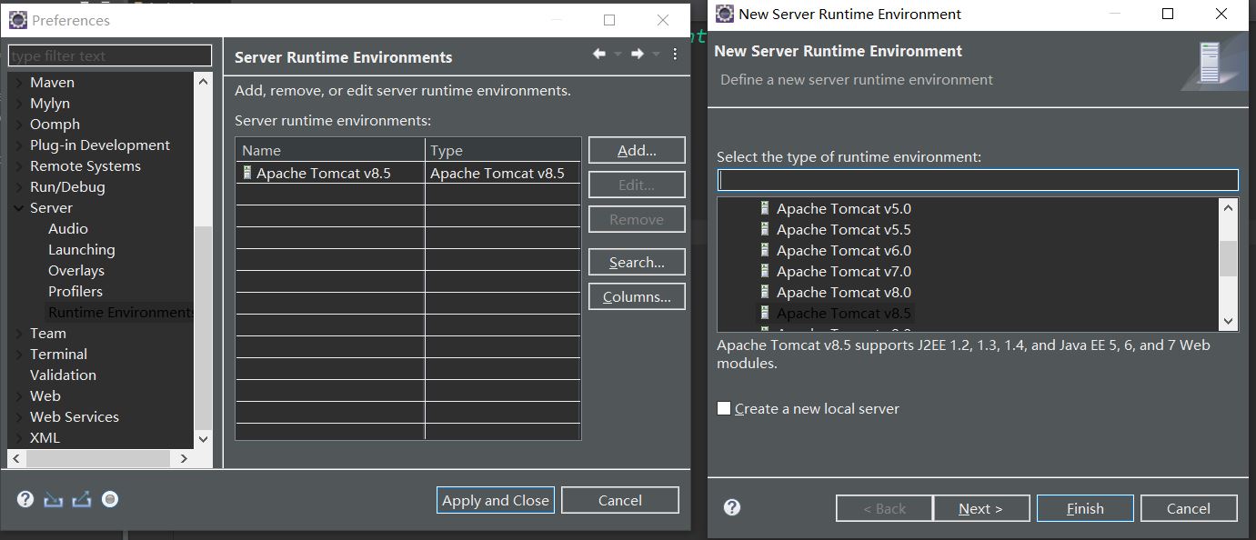Cancel the New Server Runtime dialog

1189,508
